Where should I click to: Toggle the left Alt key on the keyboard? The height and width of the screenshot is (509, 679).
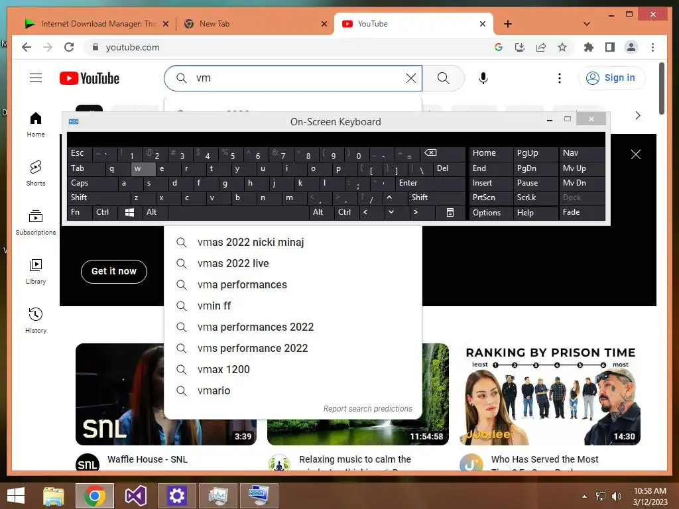155,212
